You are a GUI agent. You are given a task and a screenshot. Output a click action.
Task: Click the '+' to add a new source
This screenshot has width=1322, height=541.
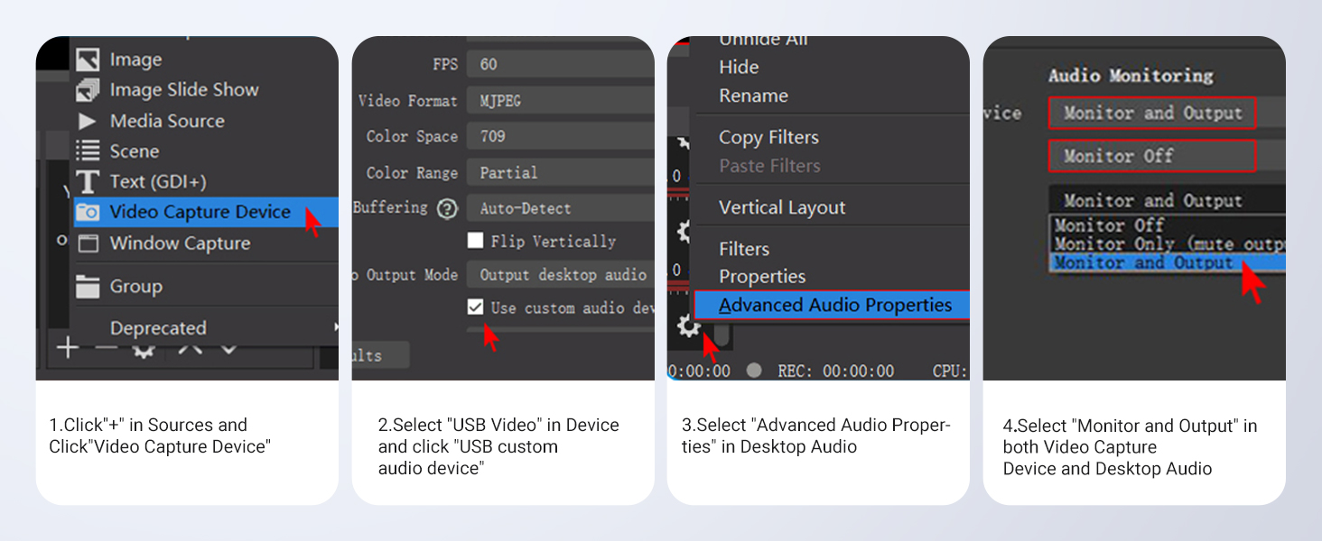click(x=67, y=347)
